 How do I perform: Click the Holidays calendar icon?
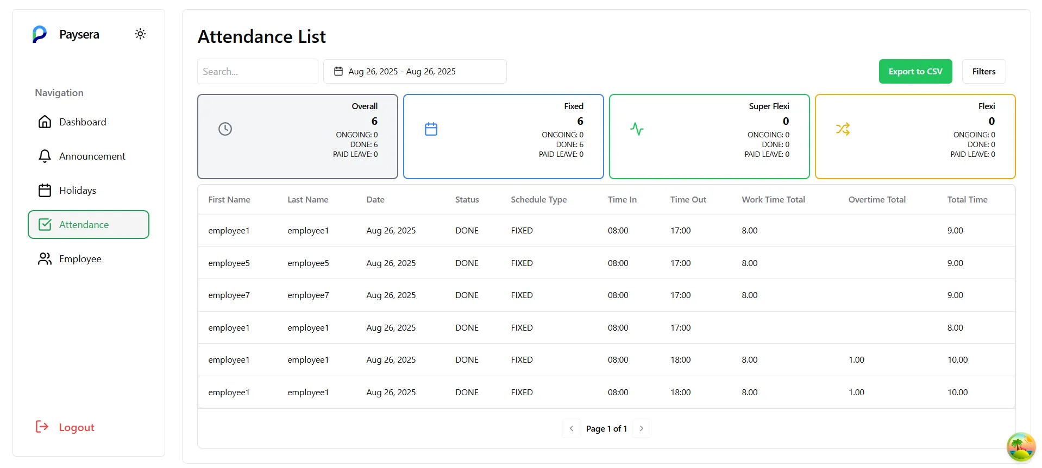pos(45,190)
